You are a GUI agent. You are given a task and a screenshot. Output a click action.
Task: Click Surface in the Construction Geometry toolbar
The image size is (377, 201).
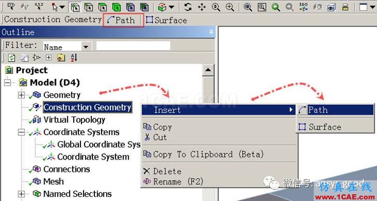tap(166, 20)
